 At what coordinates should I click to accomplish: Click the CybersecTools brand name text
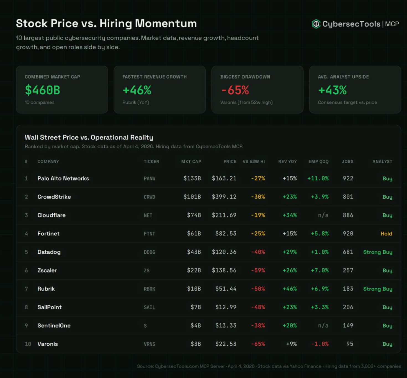point(351,24)
